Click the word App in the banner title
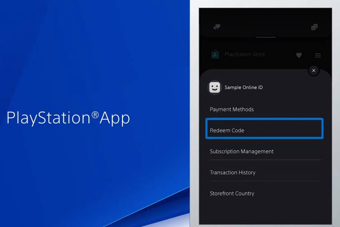 (x=115, y=118)
